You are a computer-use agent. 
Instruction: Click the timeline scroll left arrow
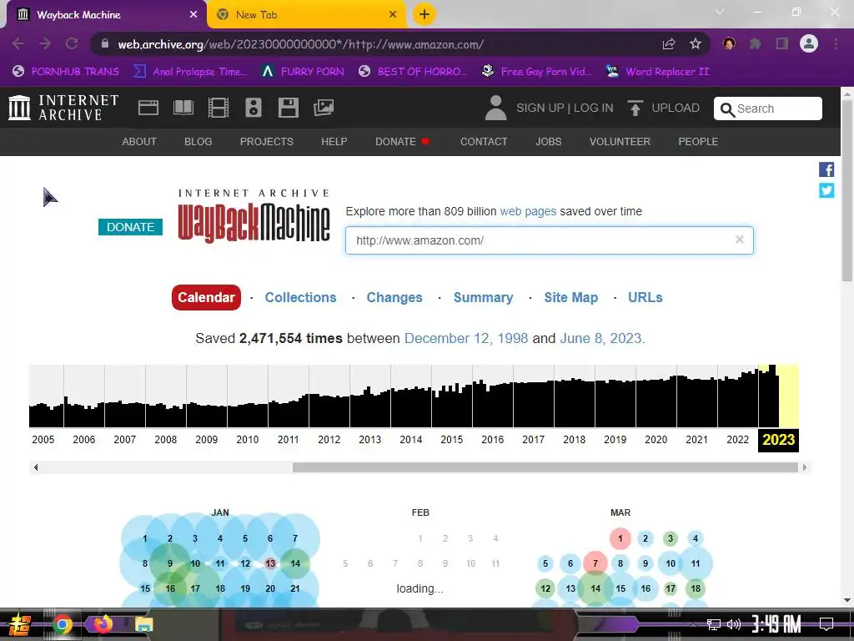pyautogui.click(x=36, y=467)
